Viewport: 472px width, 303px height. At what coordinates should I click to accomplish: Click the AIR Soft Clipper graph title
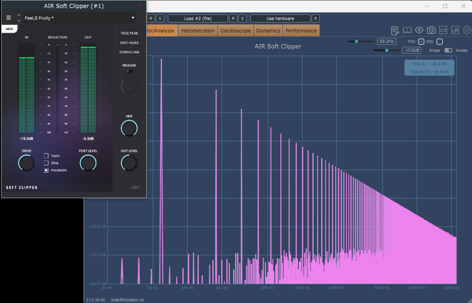[278, 47]
